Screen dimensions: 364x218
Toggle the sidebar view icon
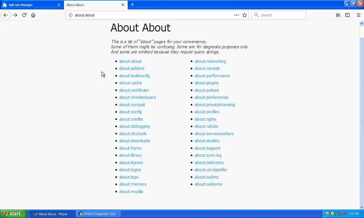(x=348, y=15)
